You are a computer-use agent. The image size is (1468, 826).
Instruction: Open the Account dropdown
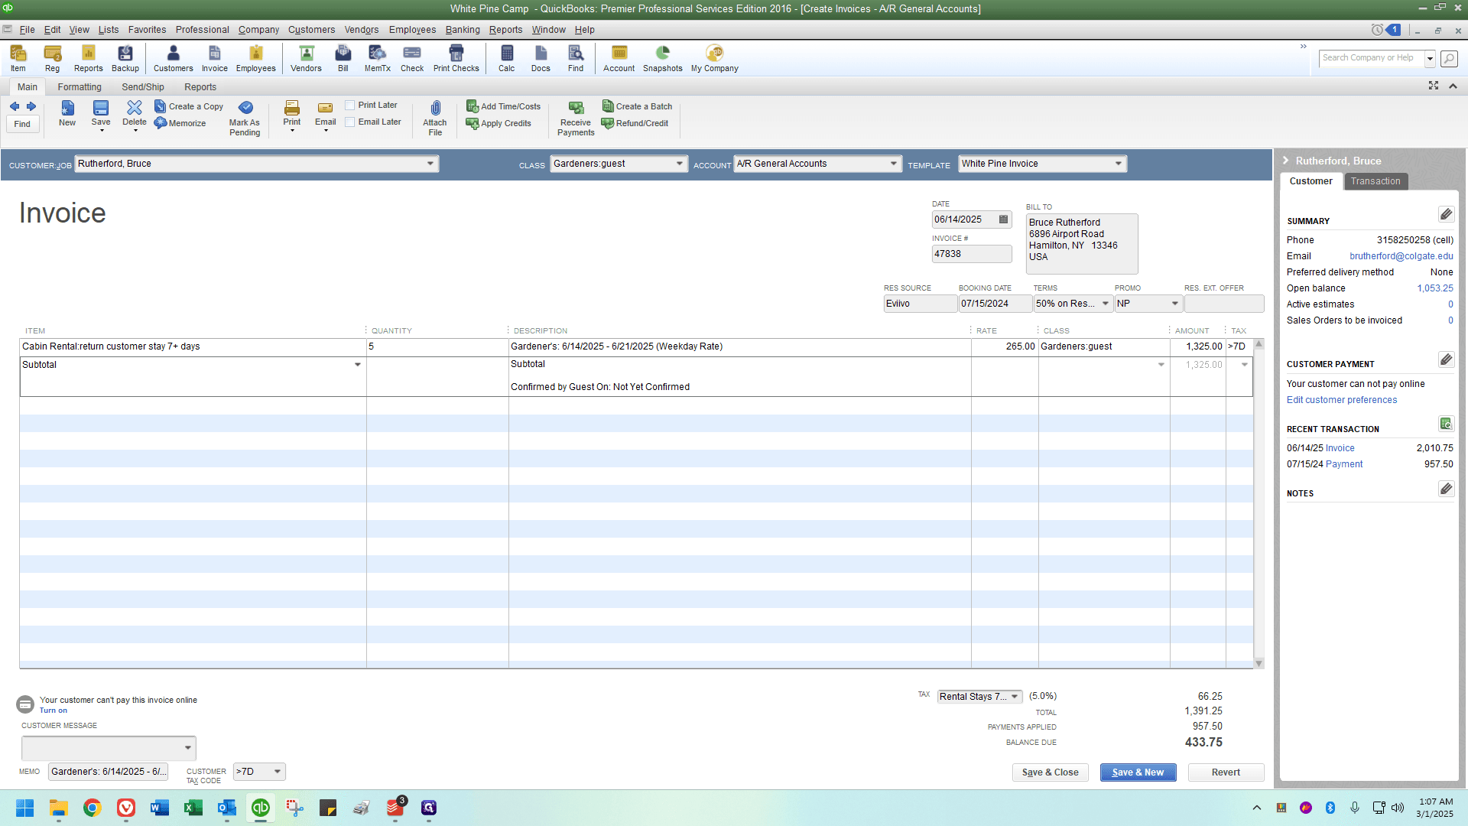coord(894,164)
